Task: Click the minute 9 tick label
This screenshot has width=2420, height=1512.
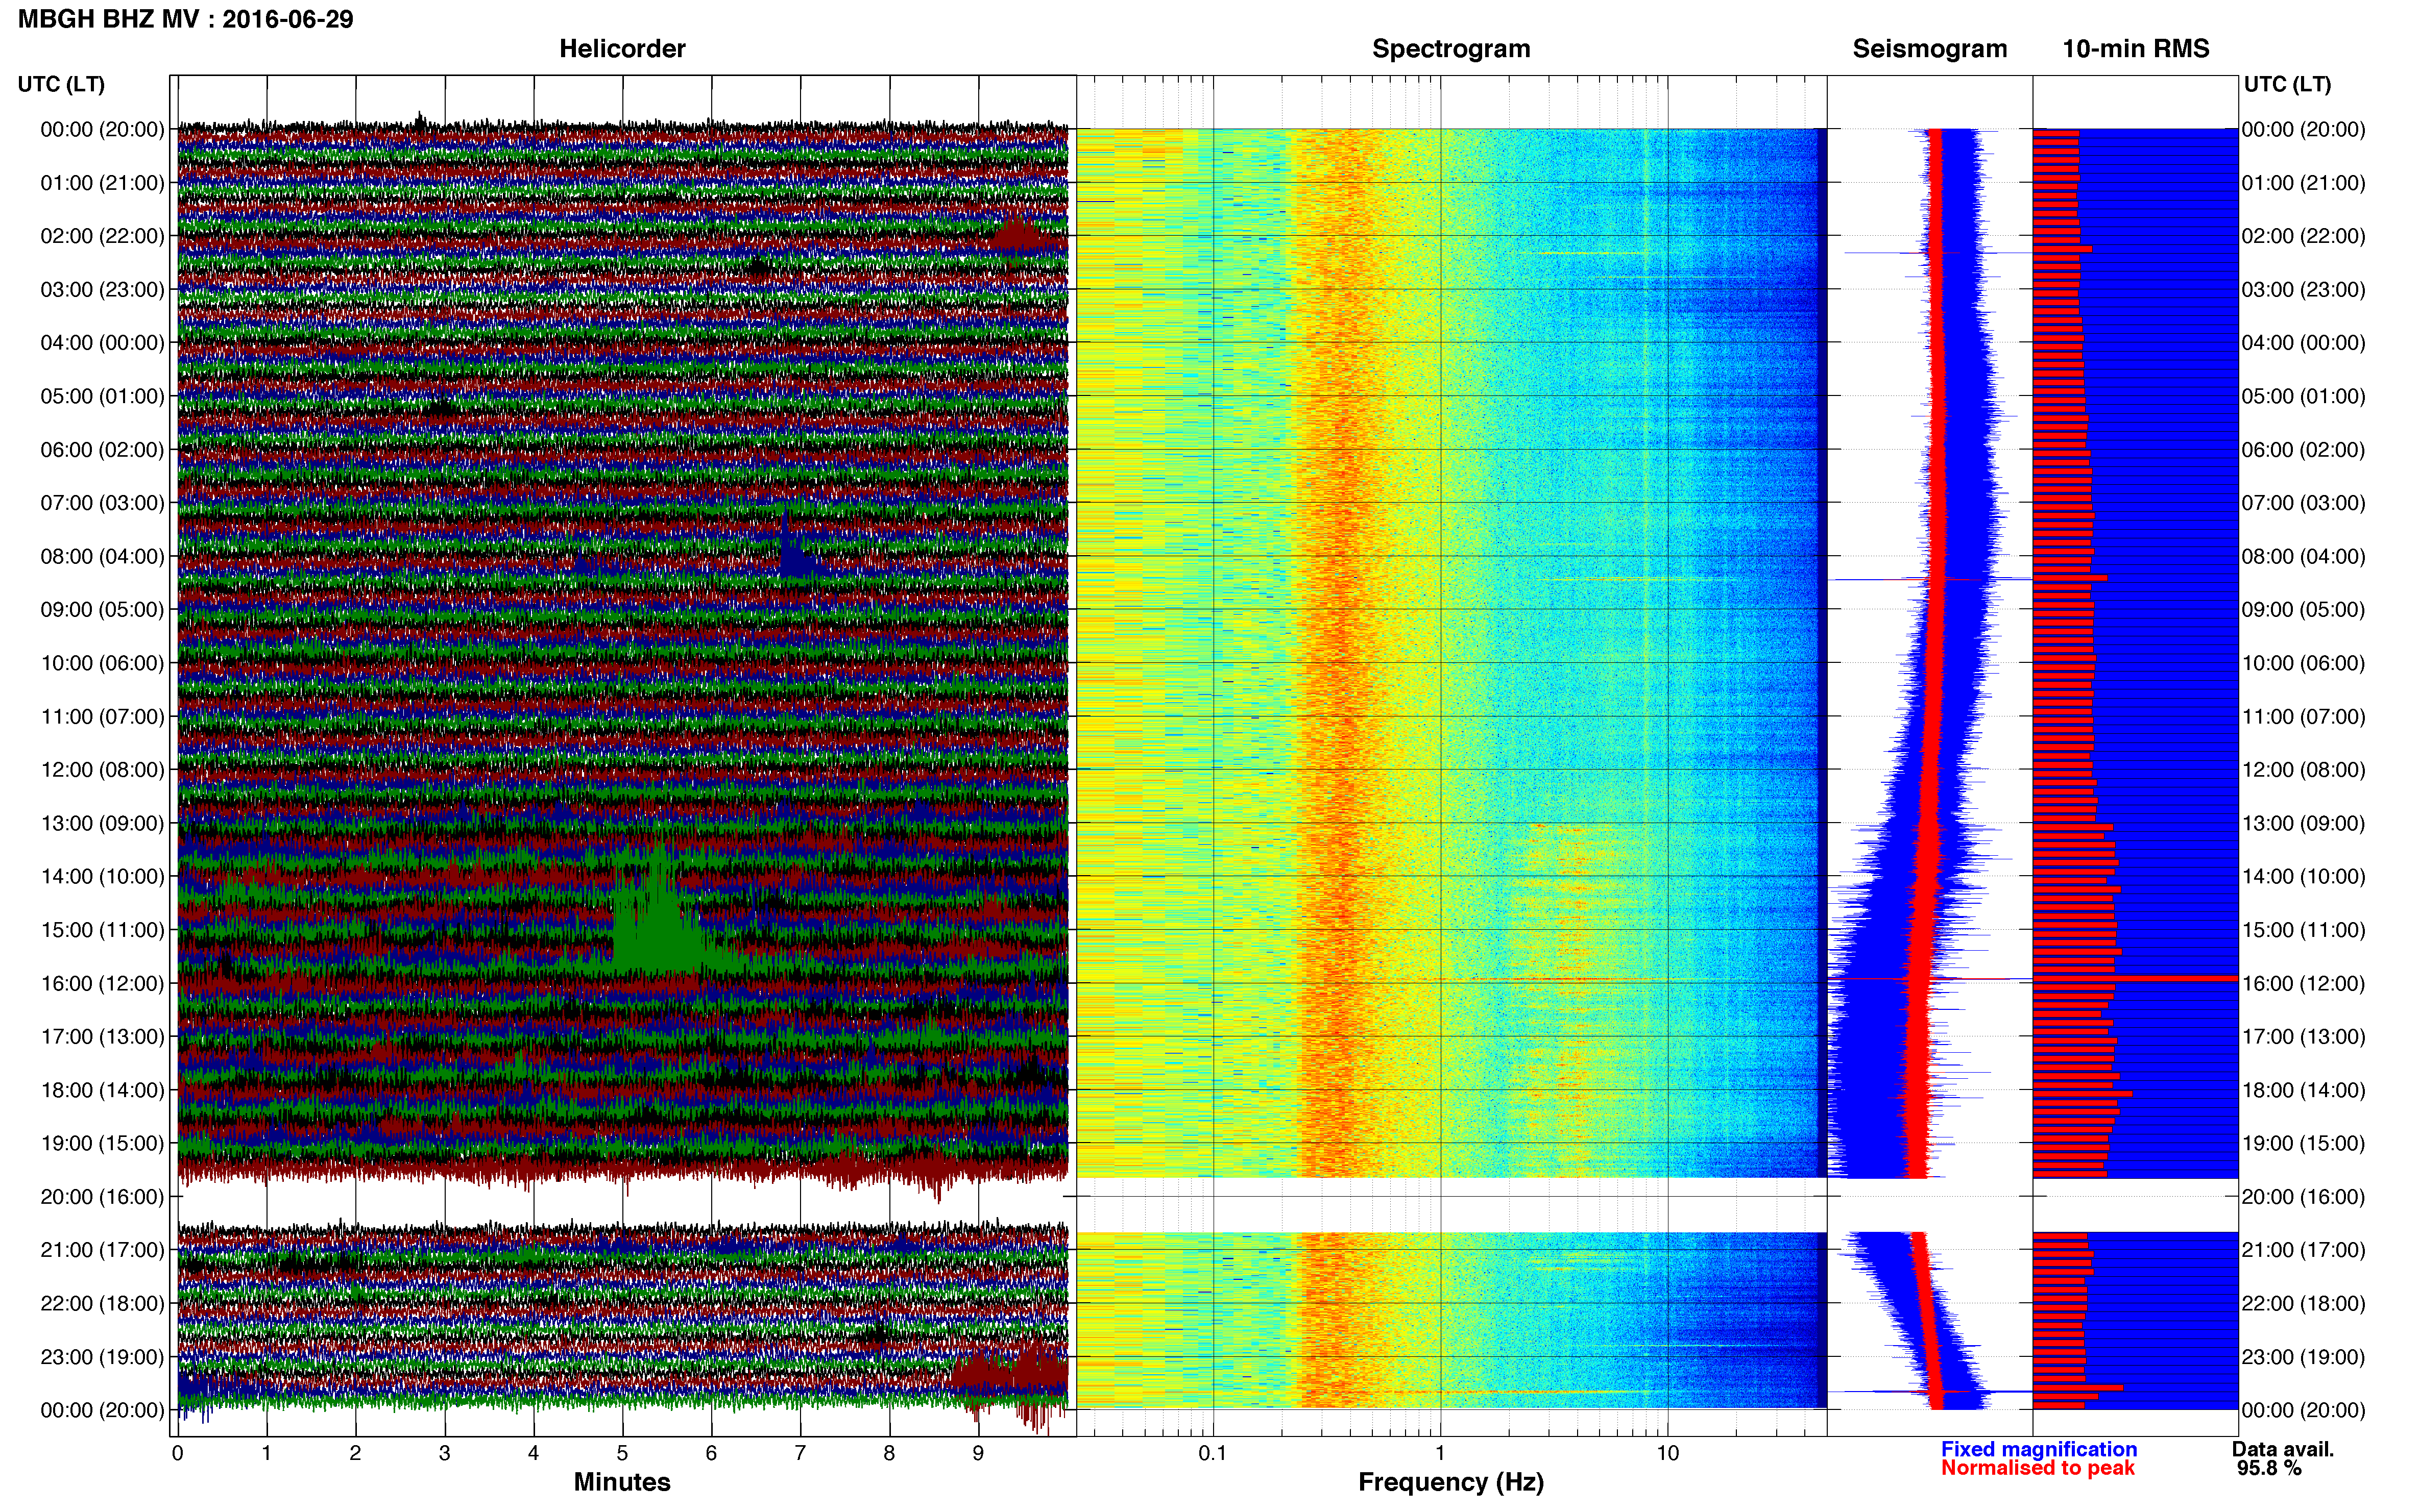Action: tap(978, 1453)
